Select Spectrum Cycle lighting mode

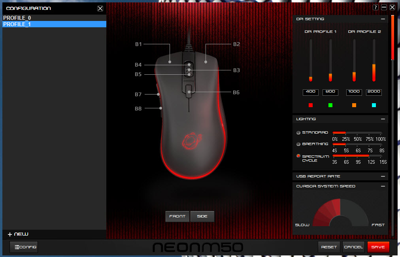coord(298,156)
